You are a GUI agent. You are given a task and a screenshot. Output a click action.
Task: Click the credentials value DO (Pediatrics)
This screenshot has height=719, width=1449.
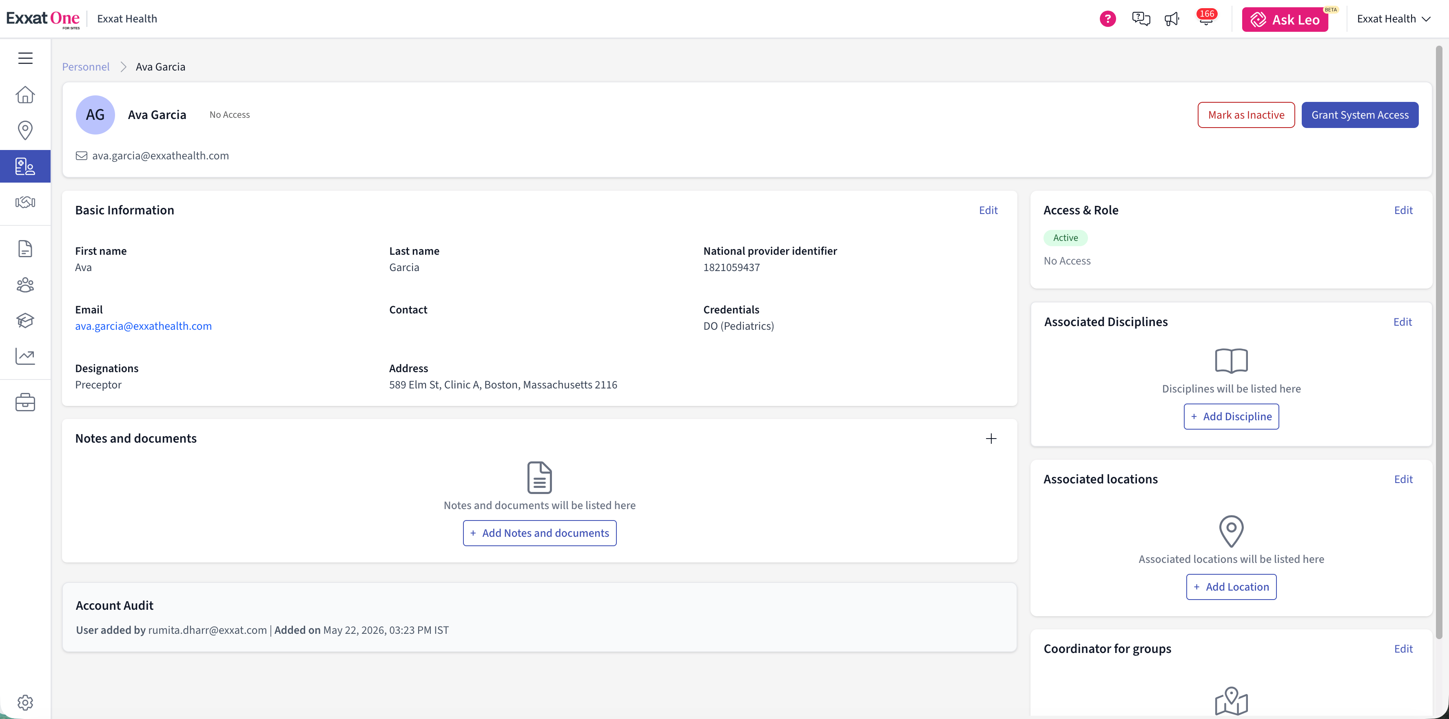point(738,326)
